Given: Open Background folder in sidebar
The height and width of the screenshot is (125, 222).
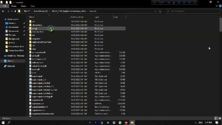Looking at the screenshot, I should pos(12,39).
